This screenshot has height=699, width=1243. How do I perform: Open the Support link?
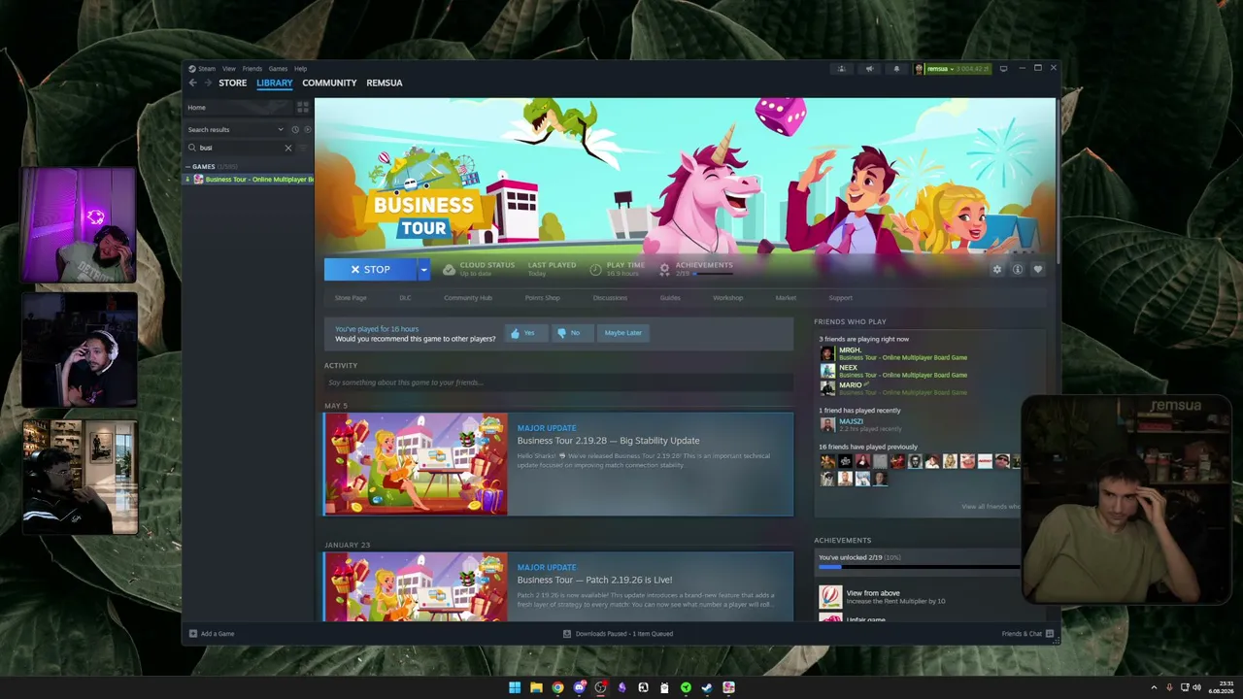pos(840,298)
